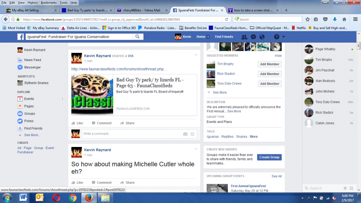The image size is (361, 203).
Task: Open the Firefox hamburger menu
Action: point(355,19)
